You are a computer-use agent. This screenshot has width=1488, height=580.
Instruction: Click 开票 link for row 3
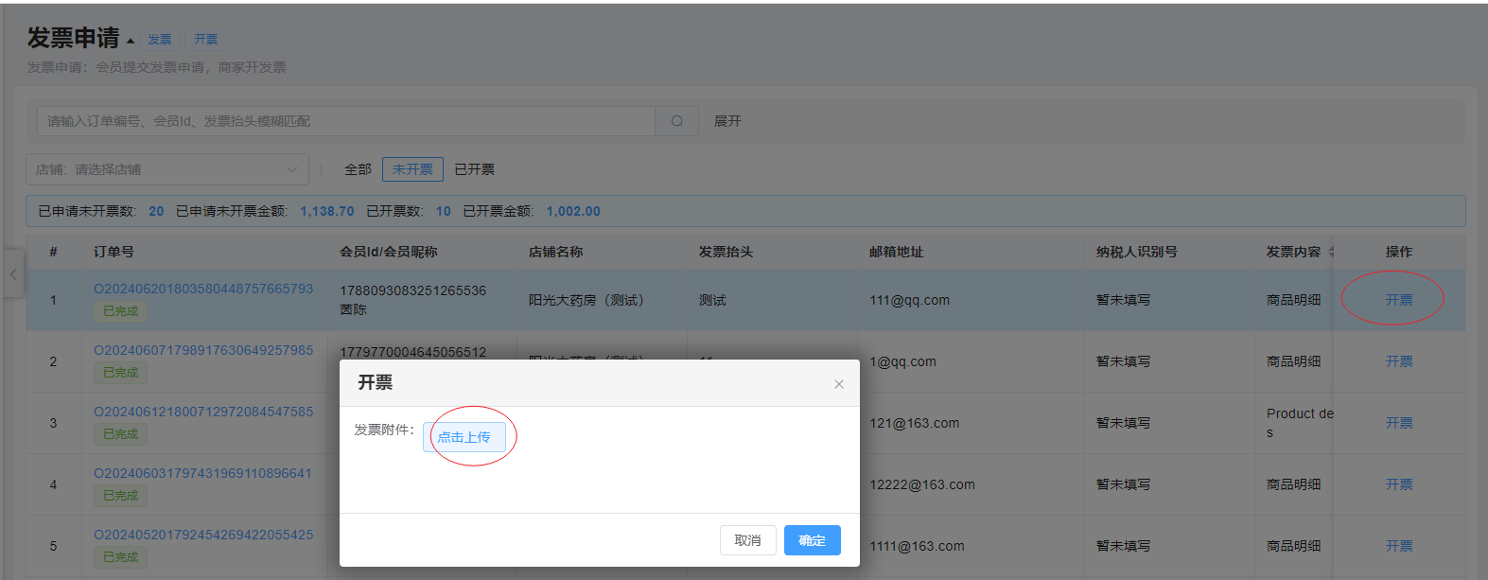pos(1399,423)
